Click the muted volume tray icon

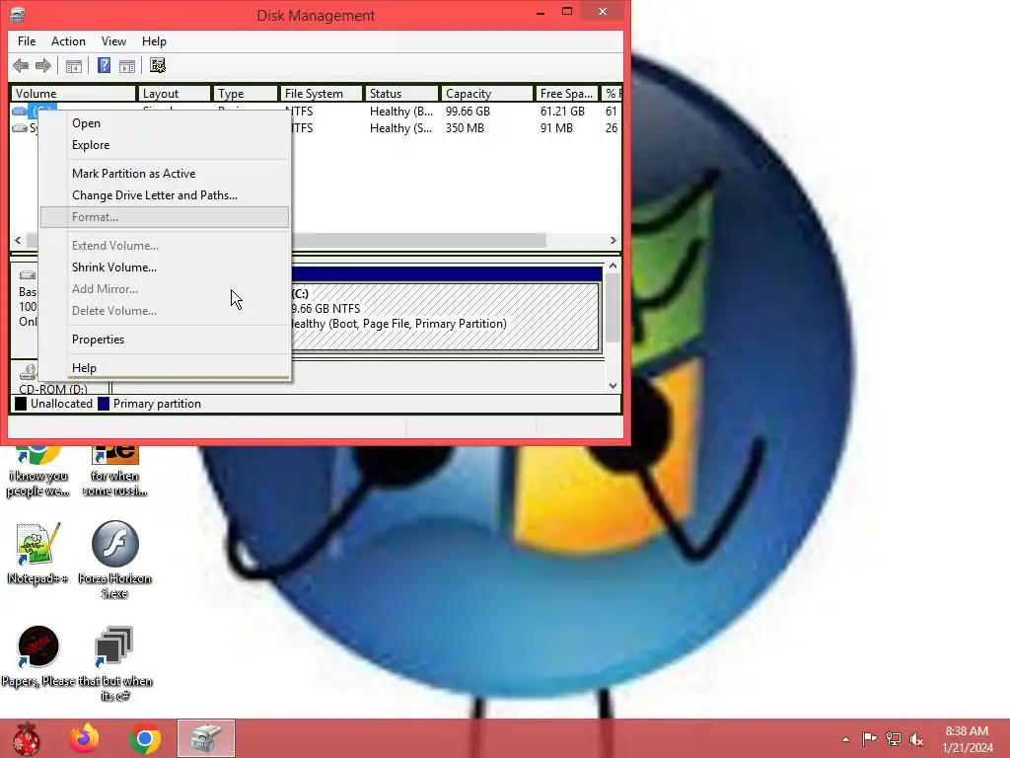coord(916,738)
